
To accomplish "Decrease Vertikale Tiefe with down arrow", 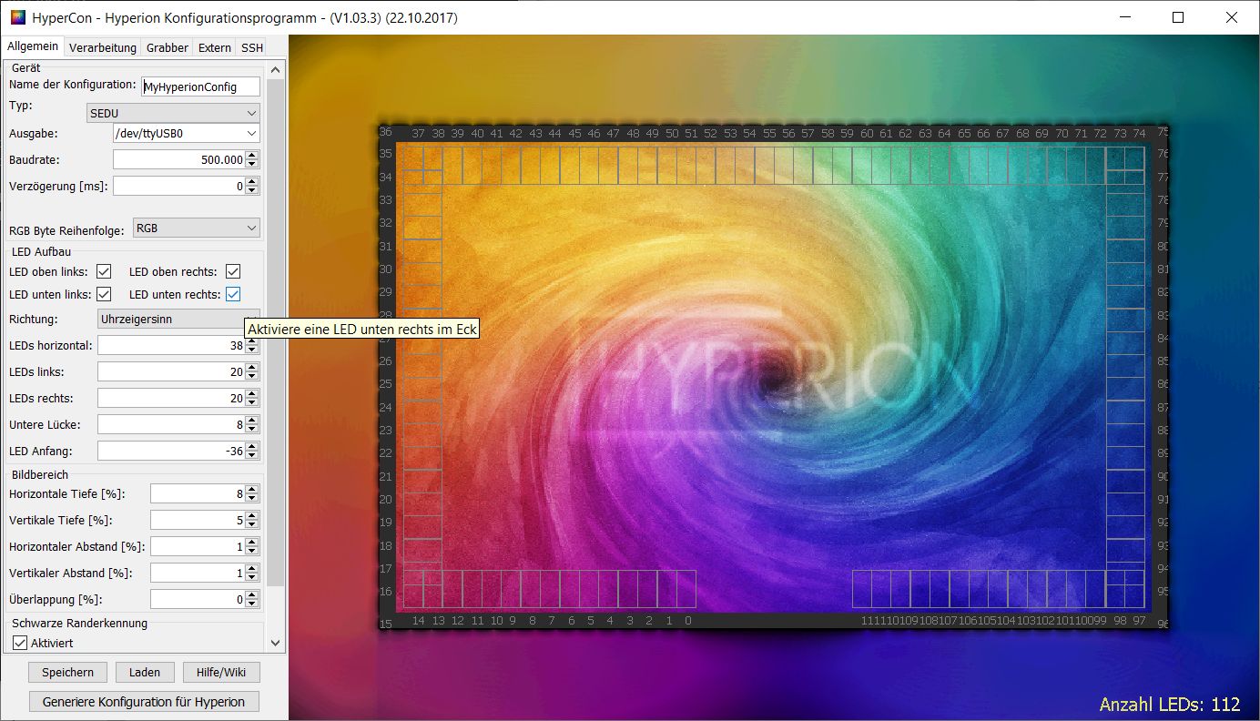I will point(252,524).
